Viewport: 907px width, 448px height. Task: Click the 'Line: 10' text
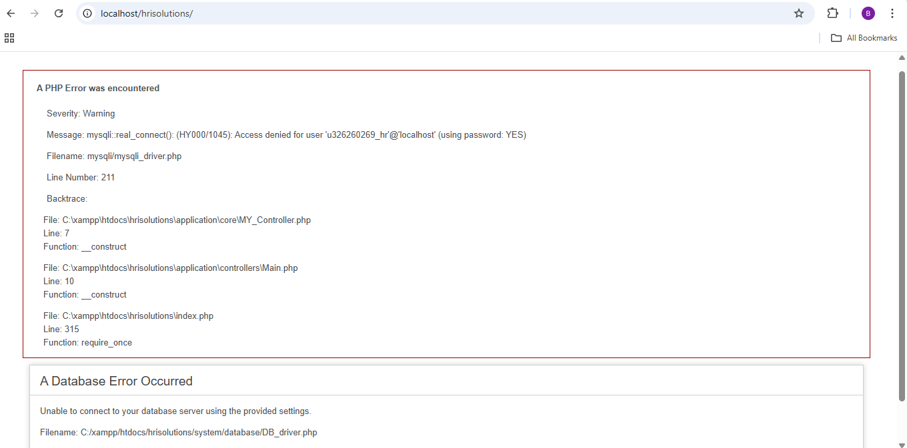tap(59, 282)
